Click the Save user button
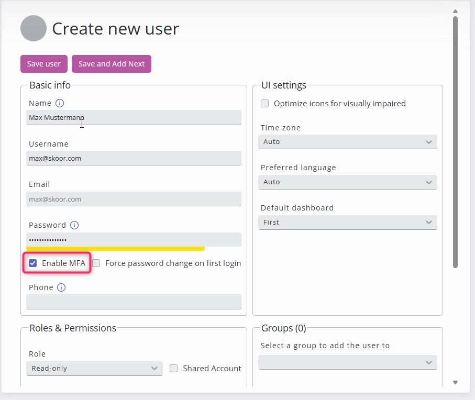 (x=44, y=64)
